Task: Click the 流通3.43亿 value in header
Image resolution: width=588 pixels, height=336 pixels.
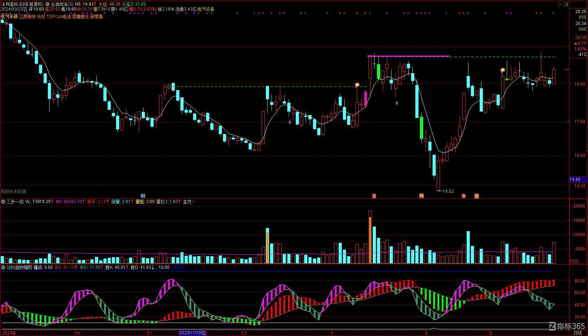Action: point(186,9)
